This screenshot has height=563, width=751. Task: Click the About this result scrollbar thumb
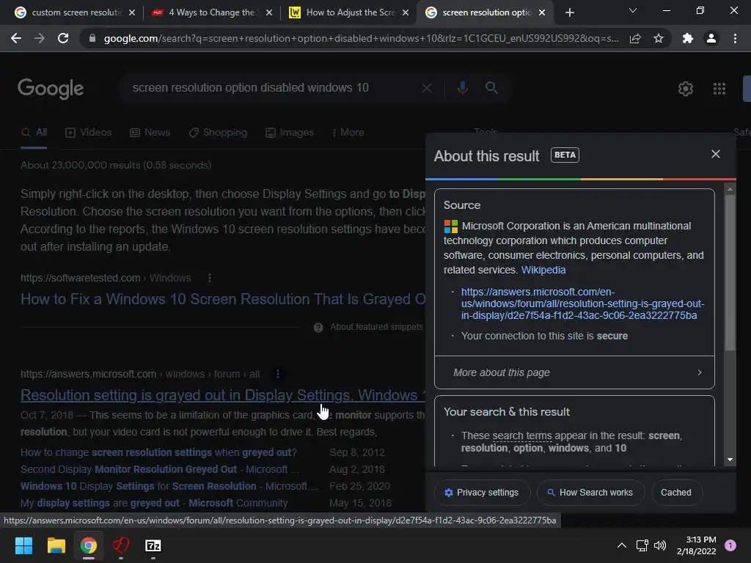coord(730,273)
